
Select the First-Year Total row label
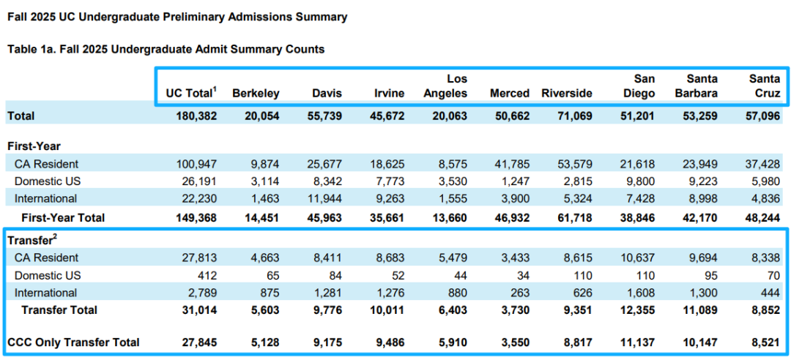[x=63, y=217]
